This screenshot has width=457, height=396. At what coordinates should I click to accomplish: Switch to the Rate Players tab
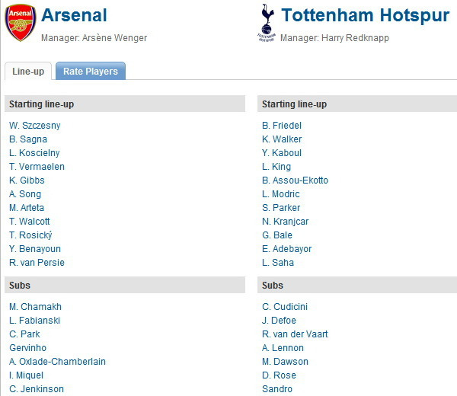click(x=91, y=71)
